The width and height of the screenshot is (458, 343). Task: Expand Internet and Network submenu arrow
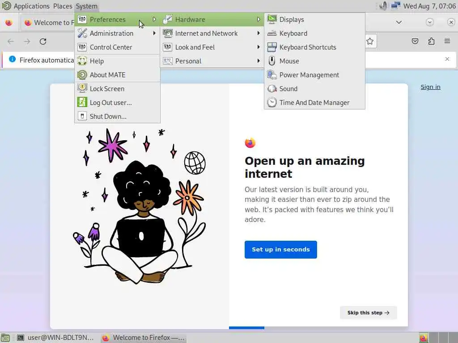point(259,33)
